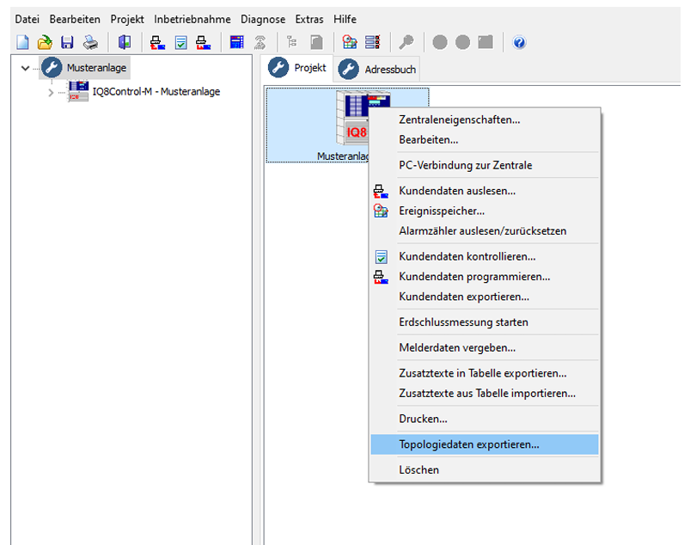
Task: Open help via the blue question mark icon
Action: tap(519, 42)
